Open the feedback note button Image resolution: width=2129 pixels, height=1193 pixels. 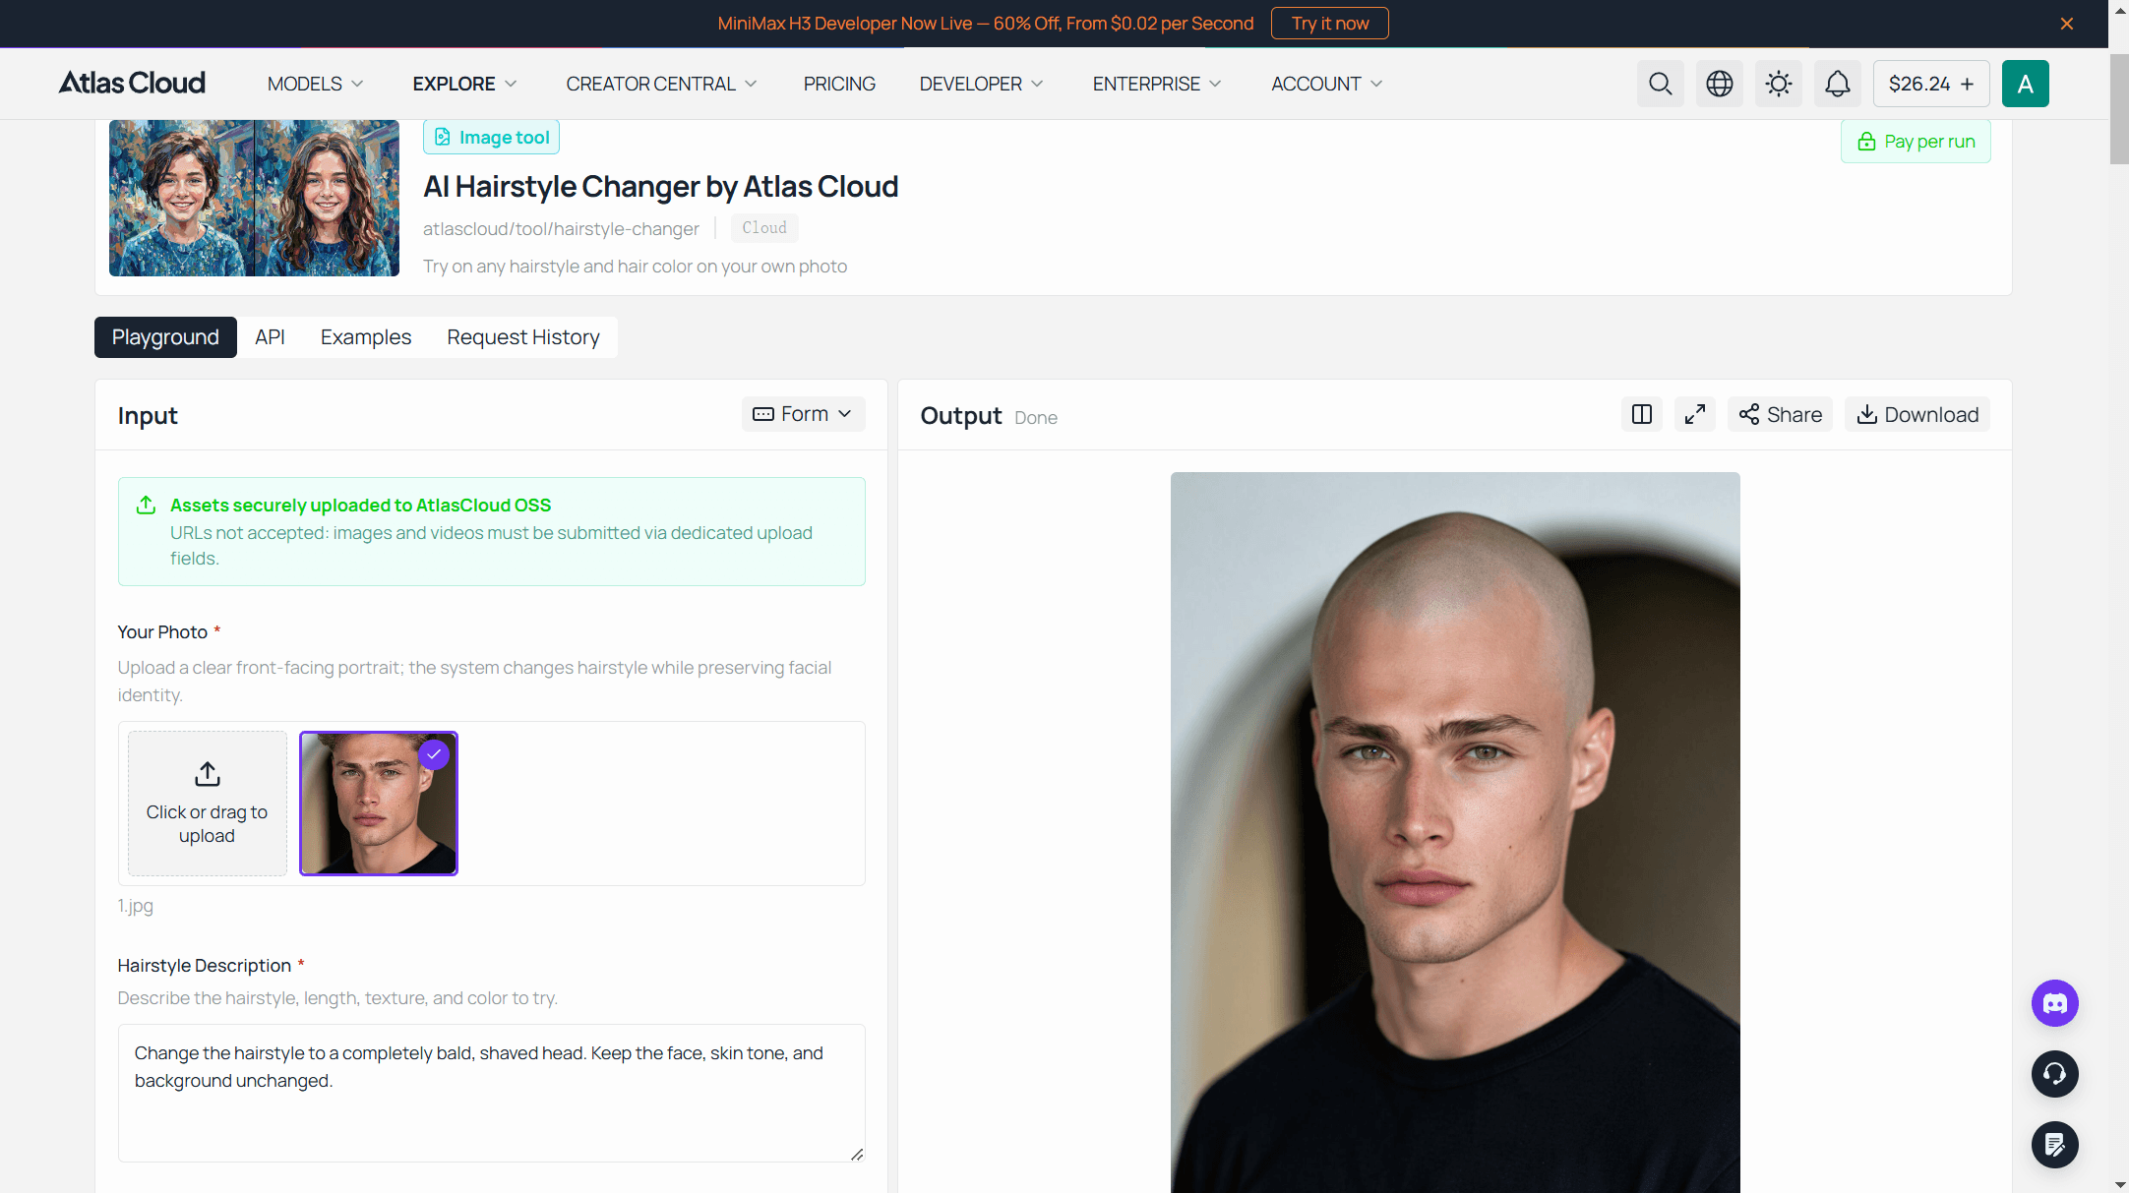[x=2054, y=1145]
